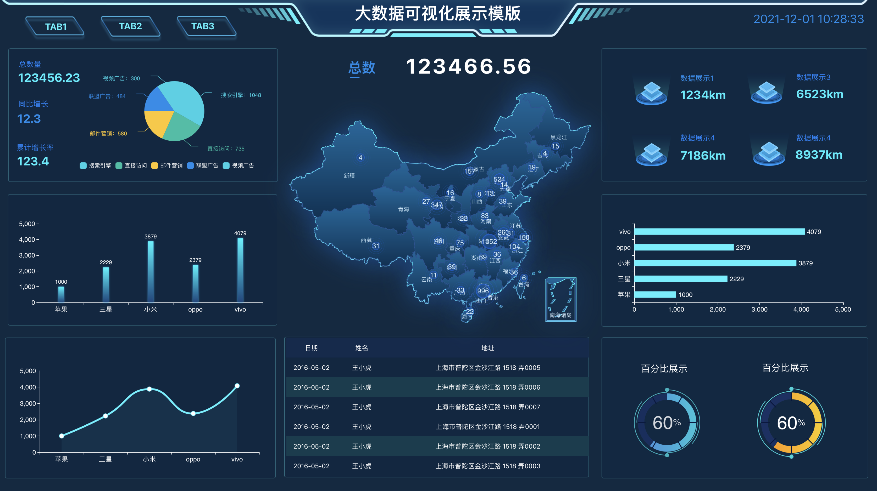Switch to TAB1
Viewport: 877px width, 491px height.
click(x=55, y=26)
